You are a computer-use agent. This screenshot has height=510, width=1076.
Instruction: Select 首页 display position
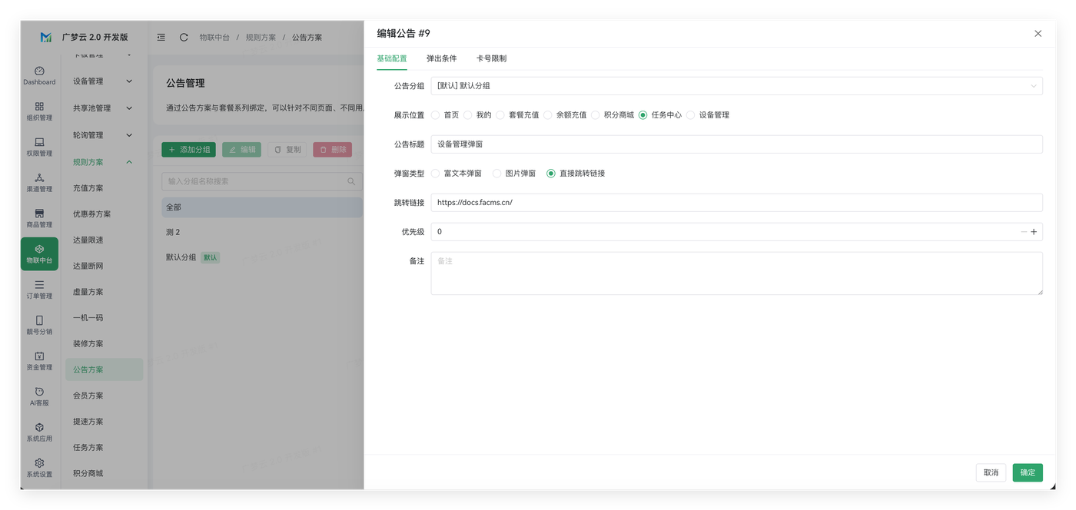[x=445, y=115]
